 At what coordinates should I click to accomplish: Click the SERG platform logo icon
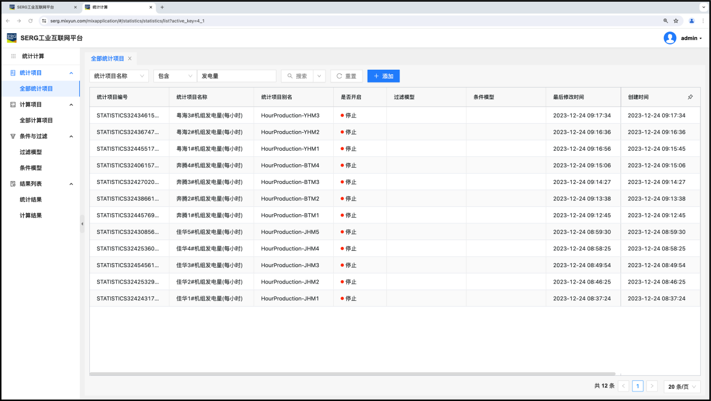coord(12,38)
